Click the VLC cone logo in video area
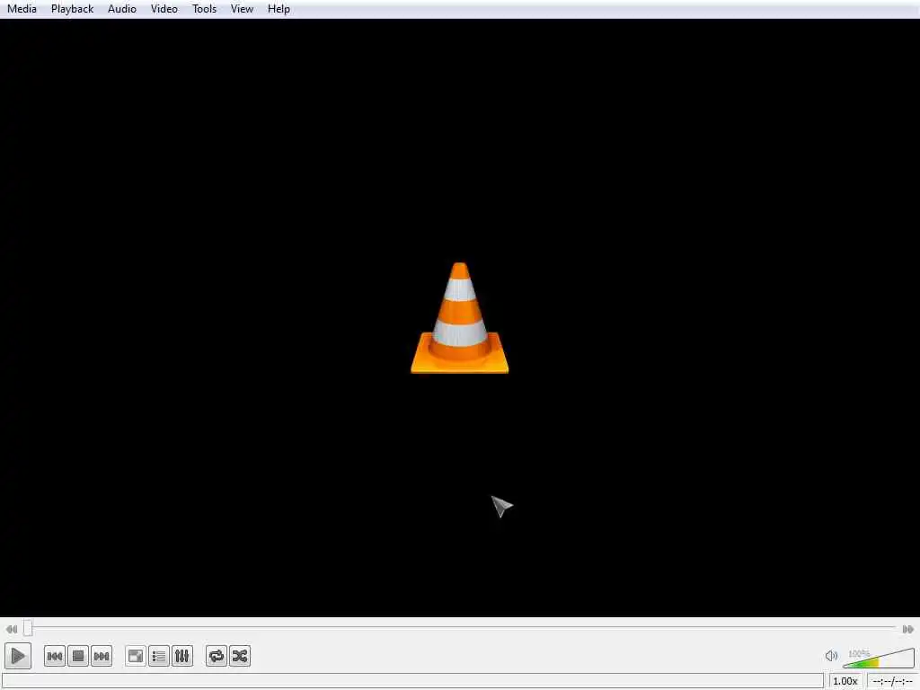 (x=459, y=317)
